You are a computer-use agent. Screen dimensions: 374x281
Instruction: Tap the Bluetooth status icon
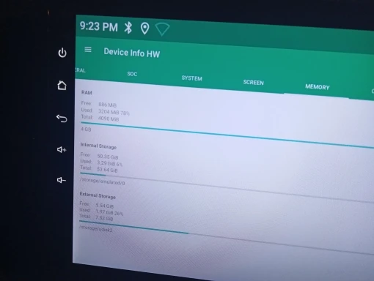click(128, 27)
